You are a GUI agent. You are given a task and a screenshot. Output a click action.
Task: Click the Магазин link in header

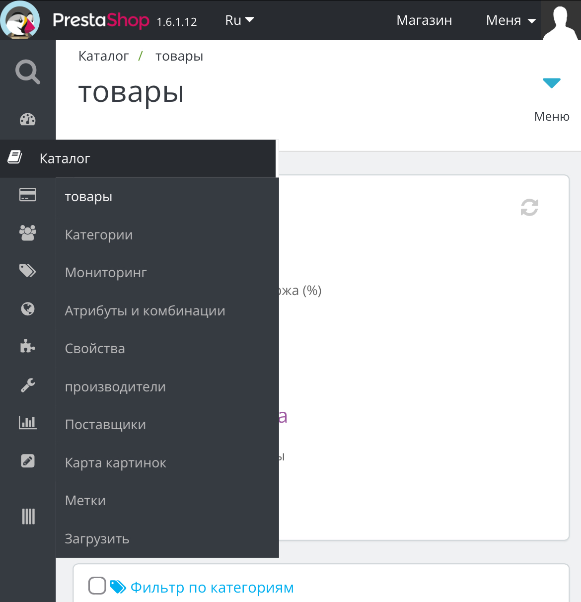pos(424,20)
